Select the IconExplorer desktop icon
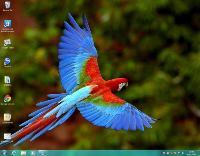Screen dimensions: 200x156 (x=8, y=119)
